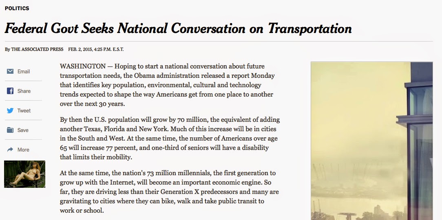Open the large cityscape image on right
This screenshot has height=220, width=442.
coord(372,141)
